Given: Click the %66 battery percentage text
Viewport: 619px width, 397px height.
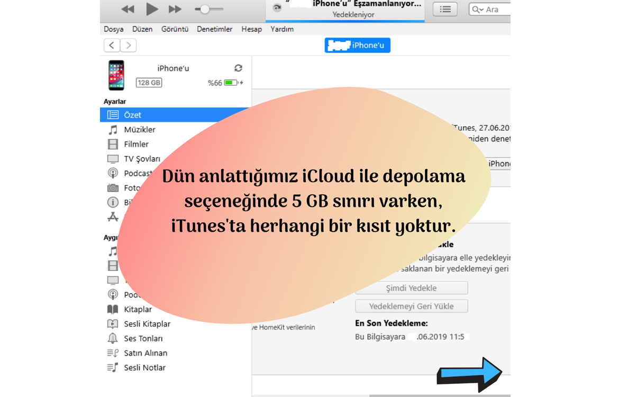Looking at the screenshot, I should click(215, 83).
